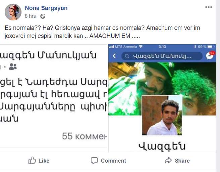Click the friends audience icon in left image
The width and height of the screenshot is (220, 172).
click(13, 67)
